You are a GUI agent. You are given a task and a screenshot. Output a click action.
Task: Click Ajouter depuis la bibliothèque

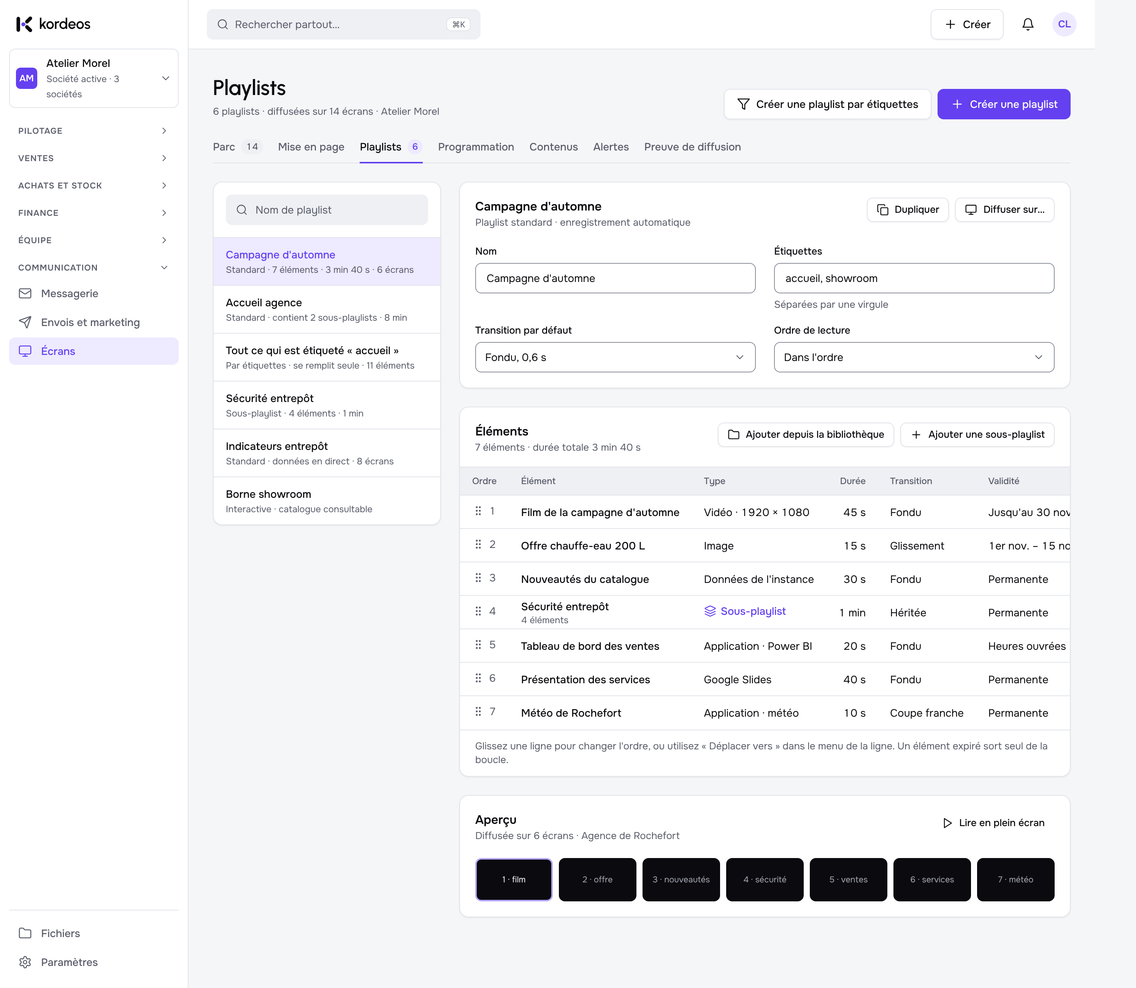(x=806, y=434)
